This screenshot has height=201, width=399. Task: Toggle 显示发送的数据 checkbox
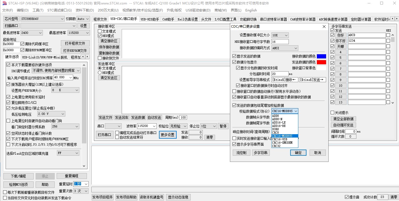(x=234, y=56)
